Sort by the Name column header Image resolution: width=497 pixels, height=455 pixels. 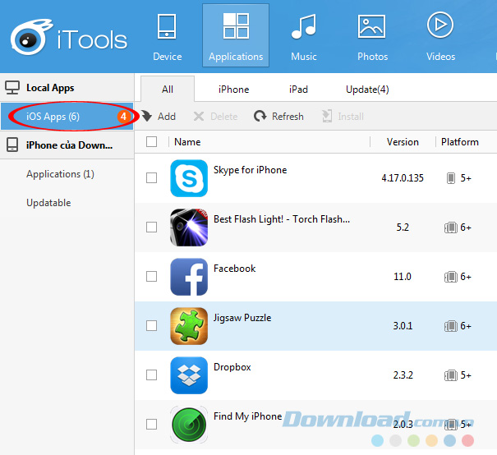point(187,141)
